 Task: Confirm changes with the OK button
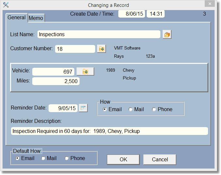123,159
